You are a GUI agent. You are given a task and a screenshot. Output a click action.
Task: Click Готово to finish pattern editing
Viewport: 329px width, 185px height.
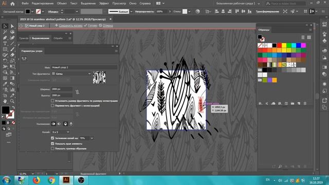(x=93, y=25)
